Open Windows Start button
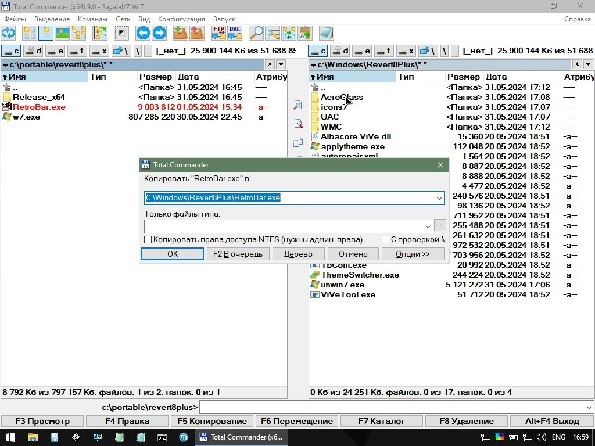Screen dimensions: 595x446 click(x=10, y=437)
